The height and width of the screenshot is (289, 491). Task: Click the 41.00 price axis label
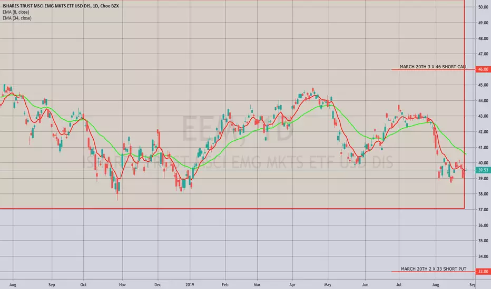pos(483,148)
